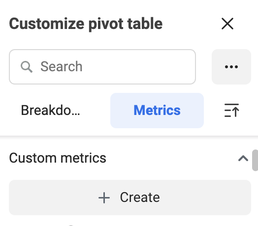Click the highlighted blue Metrics label
The height and width of the screenshot is (226, 258).
pyautogui.click(x=157, y=110)
